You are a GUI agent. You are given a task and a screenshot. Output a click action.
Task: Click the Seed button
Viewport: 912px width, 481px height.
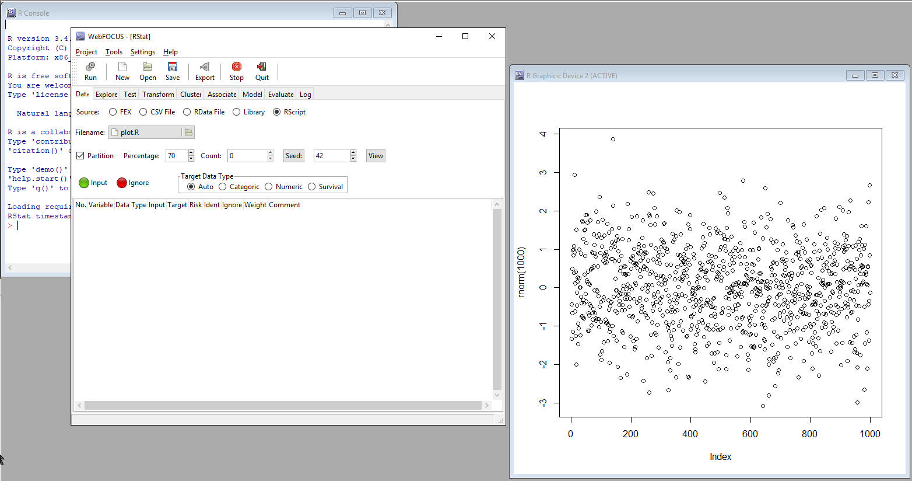294,156
